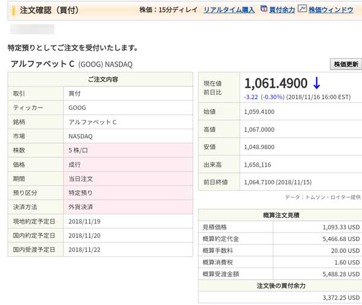Click the 概算注文見積 section header
The height and width of the screenshot is (305, 362).
pyautogui.click(x=279, y=215)
